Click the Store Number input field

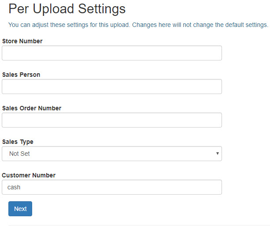pos(111,53)
